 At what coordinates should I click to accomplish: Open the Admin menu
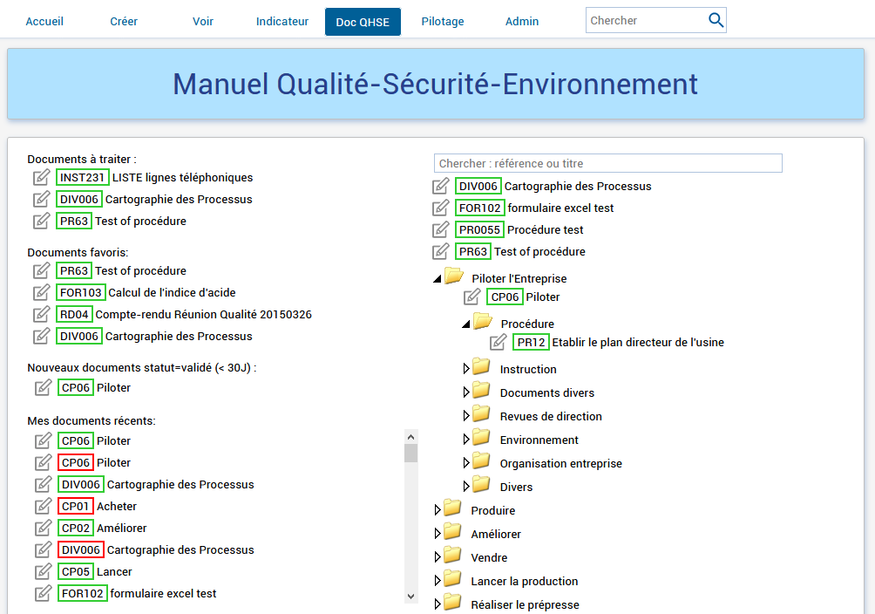tap(522, 21)
